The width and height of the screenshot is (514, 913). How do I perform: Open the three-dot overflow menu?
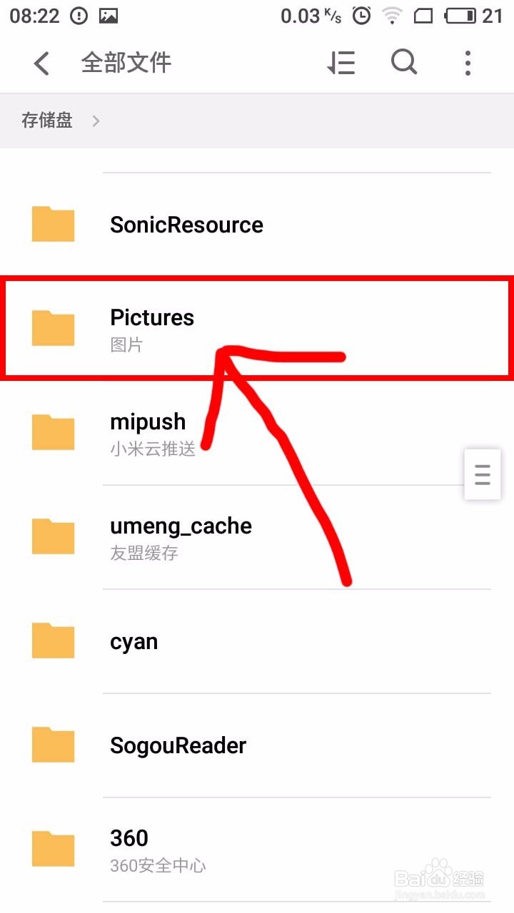pos(468,63)
